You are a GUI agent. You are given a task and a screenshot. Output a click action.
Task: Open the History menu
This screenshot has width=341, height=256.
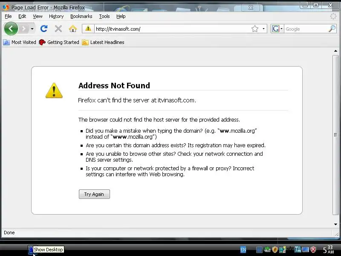click(56, 16)
